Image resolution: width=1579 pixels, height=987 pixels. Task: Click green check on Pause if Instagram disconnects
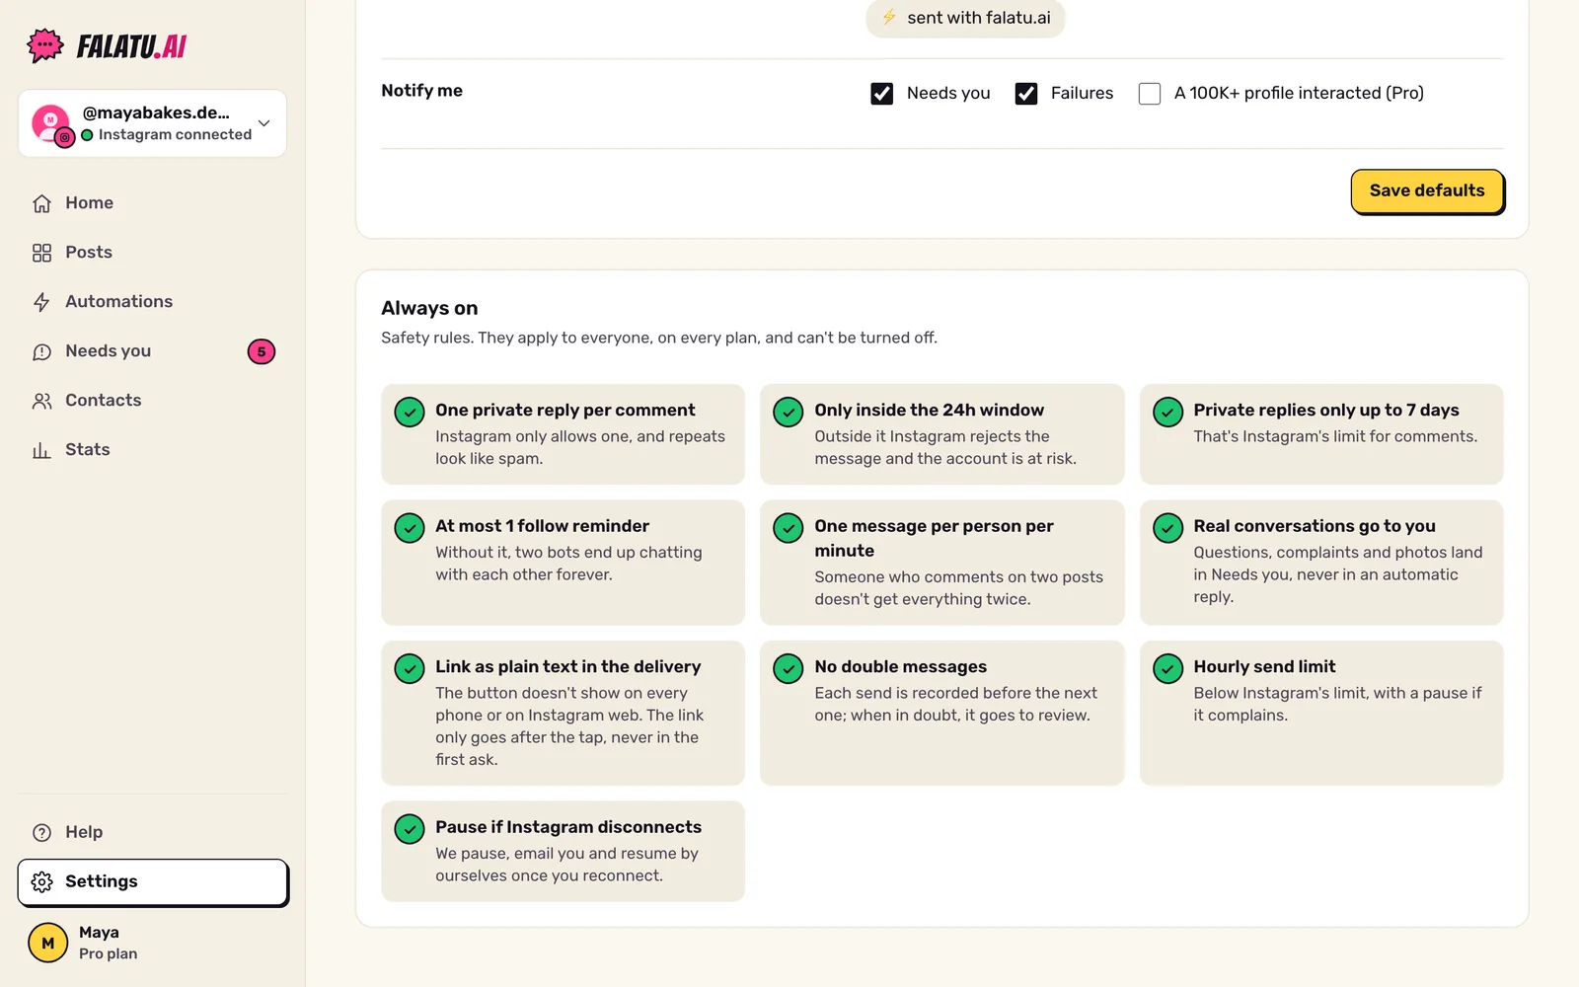coord(410,828)
